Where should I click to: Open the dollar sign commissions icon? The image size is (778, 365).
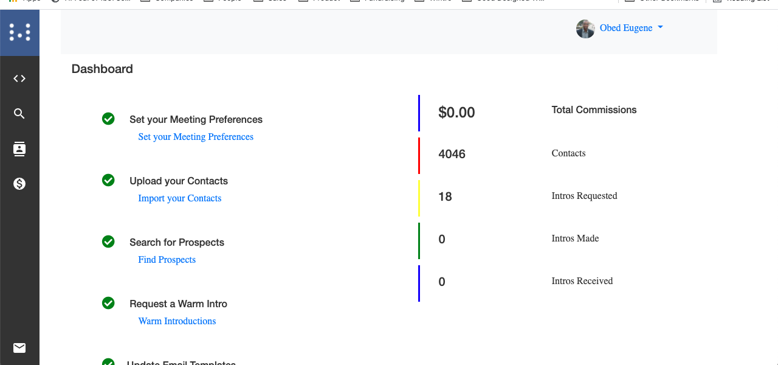click(x=19, y=184)
